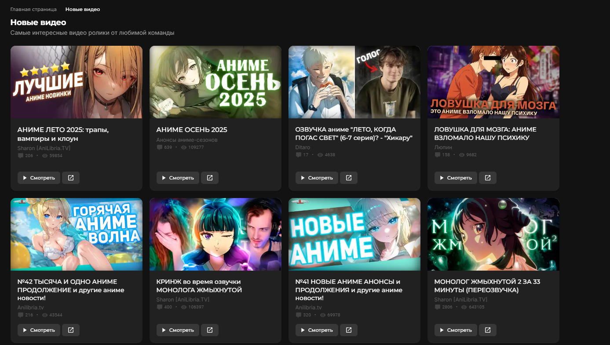610x345 pixels.
Task: Open external link icon for ЛОВУШКА ДЛЯ МОЗГА
Action: [x=487, y=178]
